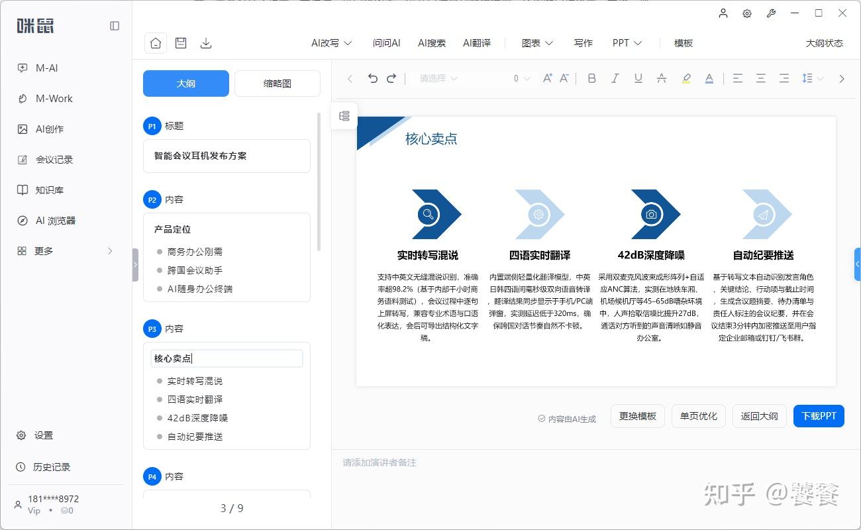Open line spacing dropdown
Screen dimensions: 861x530
[x=813, y=78]
